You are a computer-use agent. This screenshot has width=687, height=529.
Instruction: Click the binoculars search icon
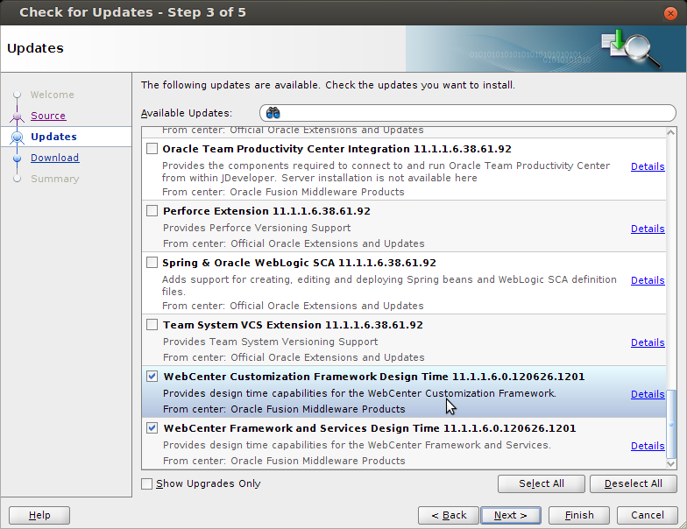(273, 113)
